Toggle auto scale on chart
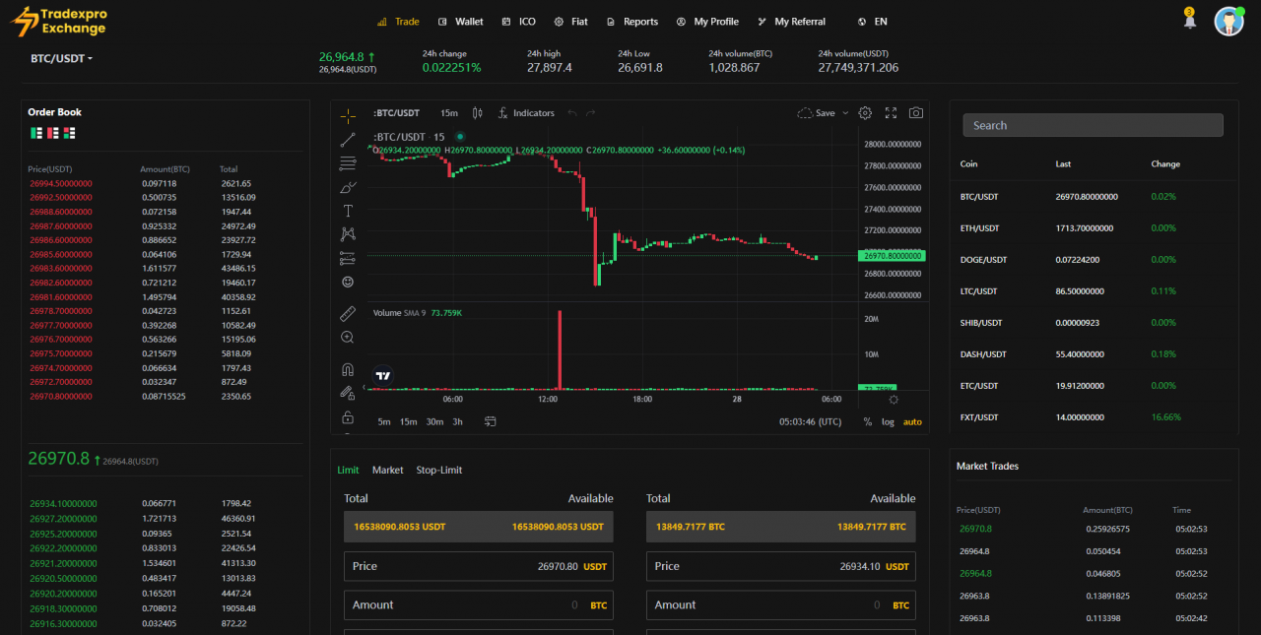This screenshot has height=635, width=1261. pyautogui.click(x=912, y=421)
